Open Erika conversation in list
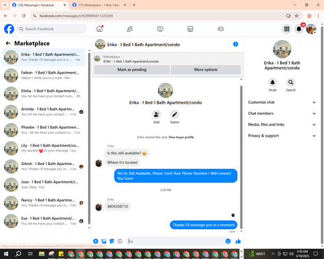324x259 pixels. [43, 57]
